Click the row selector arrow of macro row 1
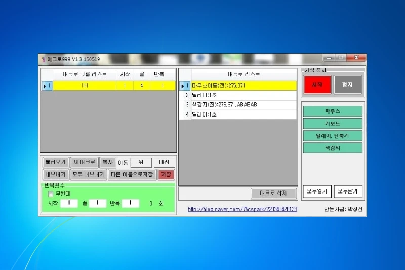The image size is (405, 270). click(185, 86)
